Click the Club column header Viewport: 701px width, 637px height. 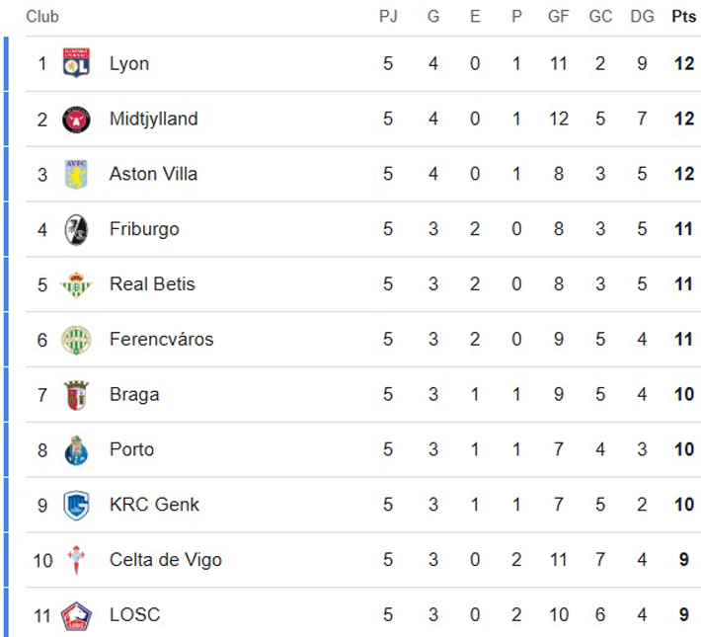(x=42, y=17)
